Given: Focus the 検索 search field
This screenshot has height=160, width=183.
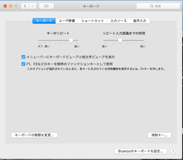Looking at the screenshot, I should [158, 6].
